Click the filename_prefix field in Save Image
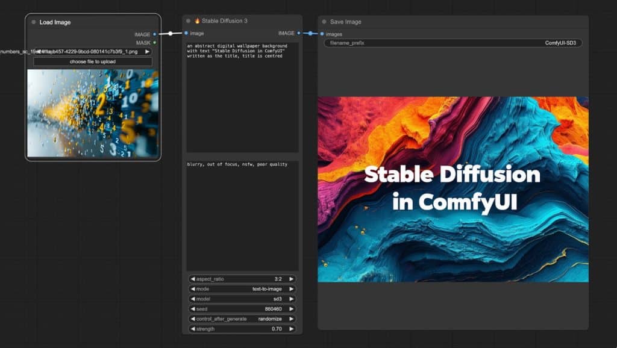The width and height of the screenshot is (617, 348). tap(453, 43)
